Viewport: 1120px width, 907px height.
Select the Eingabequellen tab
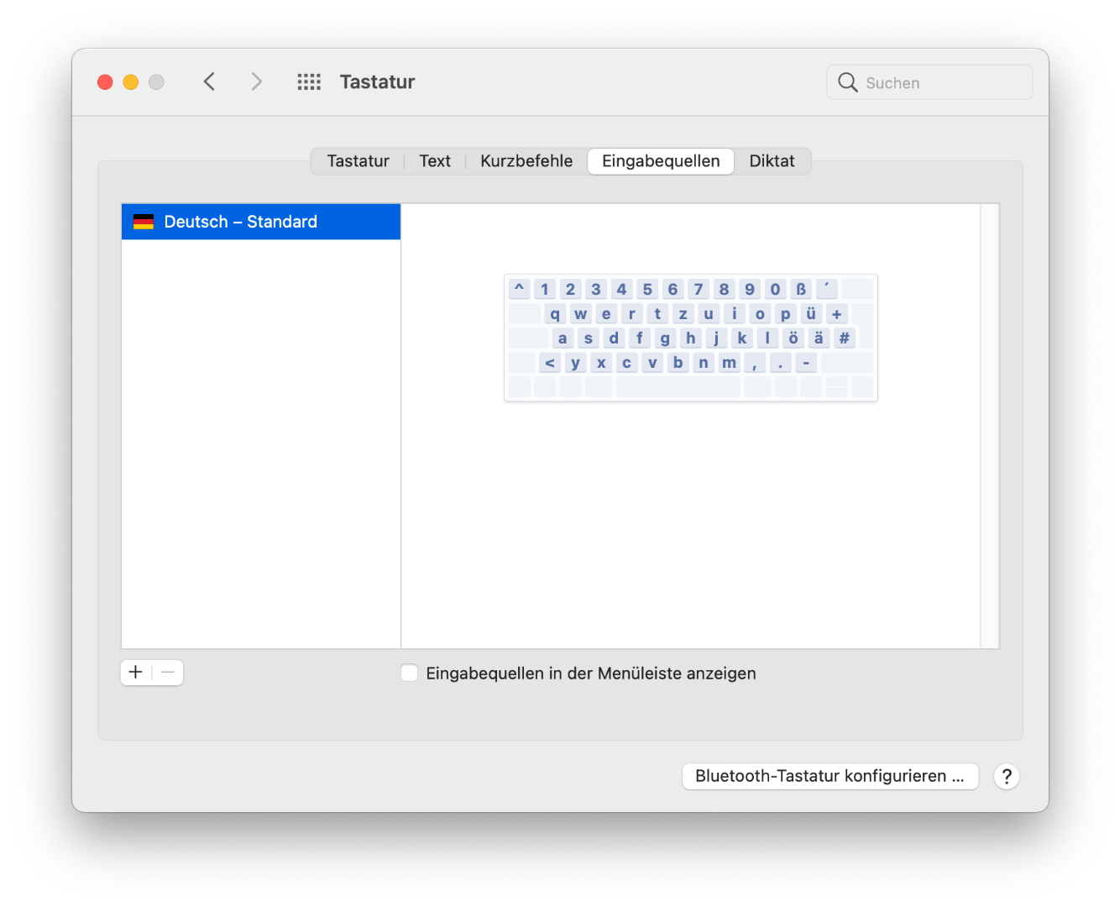[661, 161]
